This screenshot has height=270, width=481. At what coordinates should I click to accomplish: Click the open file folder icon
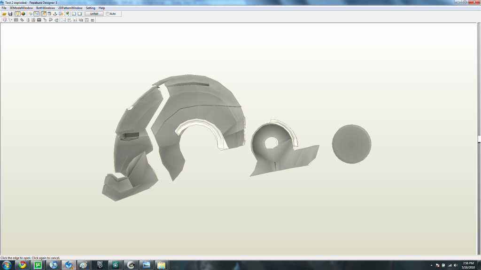tap(4, 14)
